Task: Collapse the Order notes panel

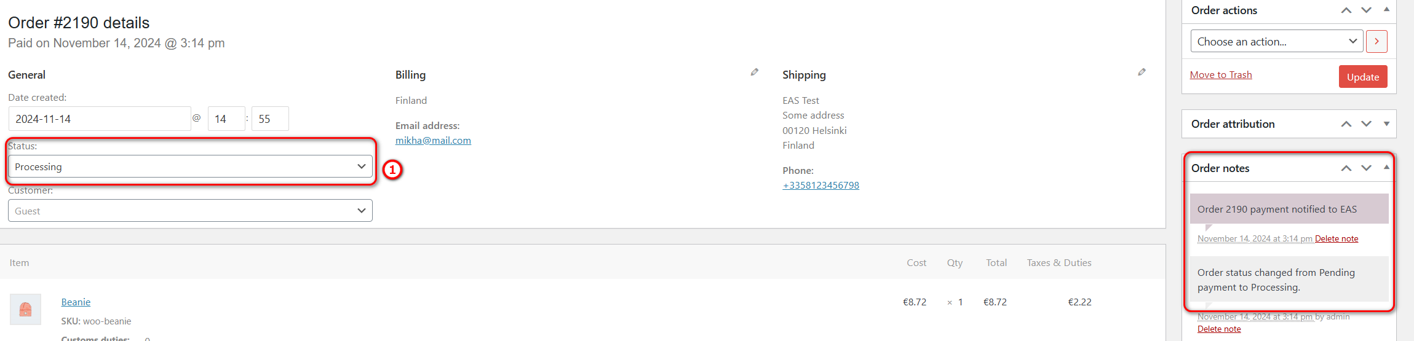Action: [x=1386, y=168]
